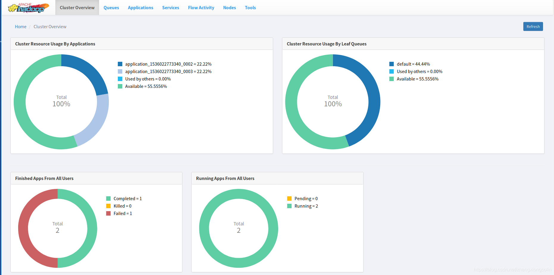554x275 pixels.
Task: Click Total 2 label in Finished Apps donut
Action: coord(58,227)
